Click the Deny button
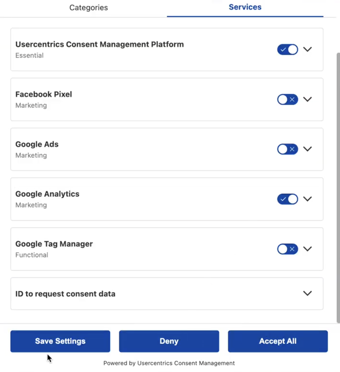Image resolution: width=340 pixels, height=372 pixels. (x=169, y=341)
